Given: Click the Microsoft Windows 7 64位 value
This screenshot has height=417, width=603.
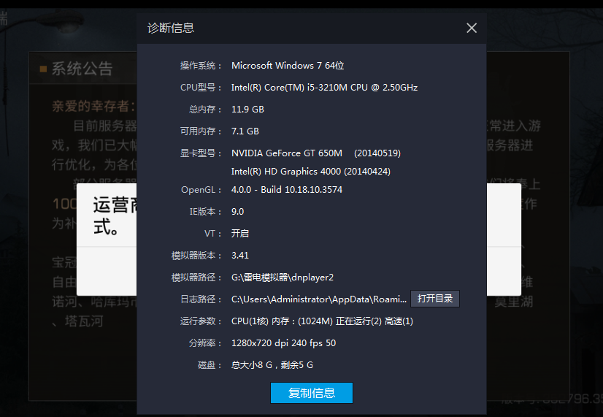Looking at the screenshot, I should [x=288, y=66].
